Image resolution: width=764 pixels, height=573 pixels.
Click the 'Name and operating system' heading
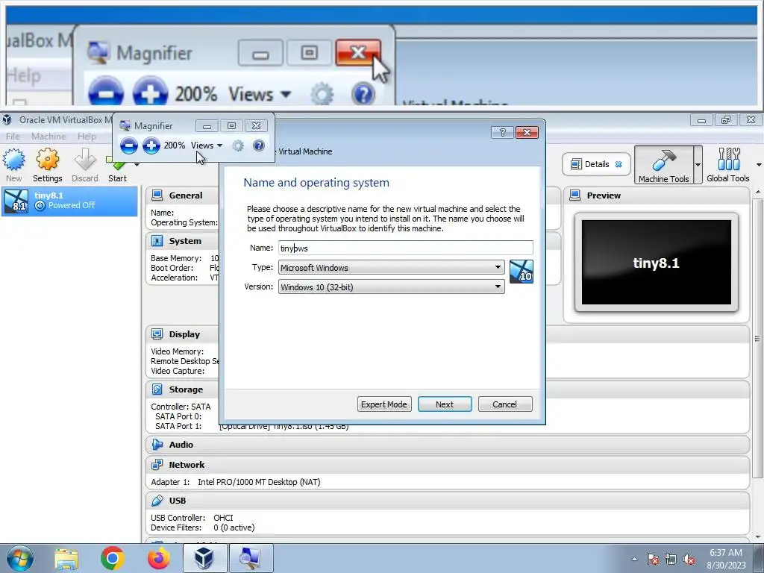point(316,182)
